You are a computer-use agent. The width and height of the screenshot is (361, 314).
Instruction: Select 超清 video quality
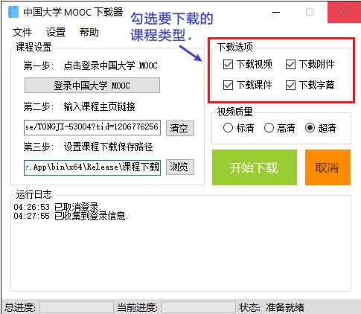coord(310,128)
